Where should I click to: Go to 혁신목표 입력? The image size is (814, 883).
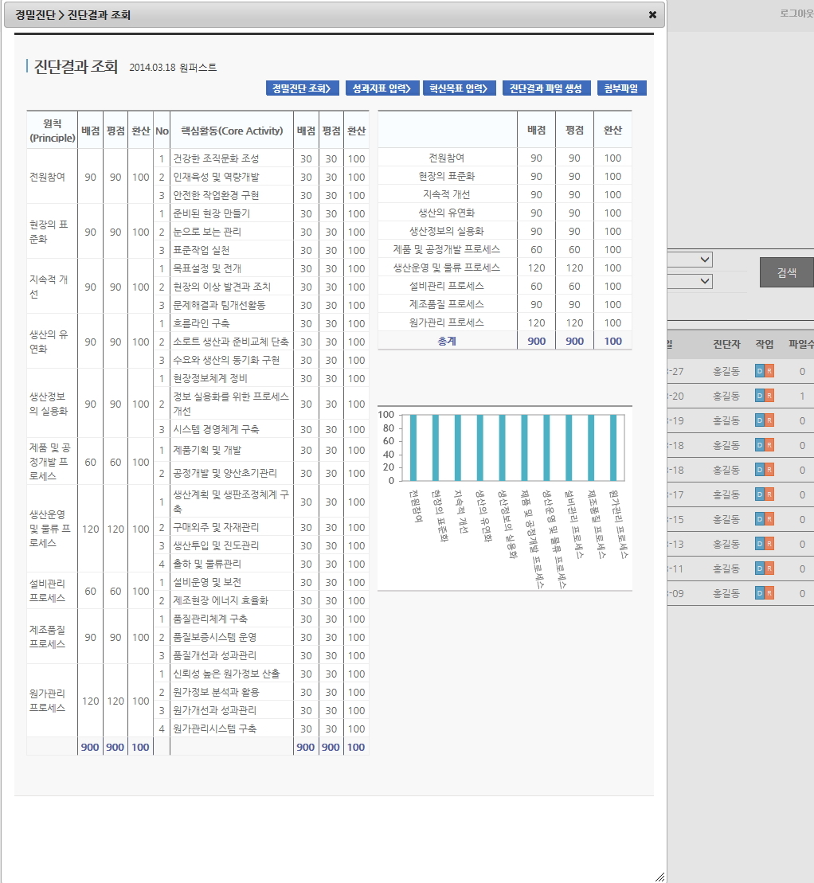point(459,88)
